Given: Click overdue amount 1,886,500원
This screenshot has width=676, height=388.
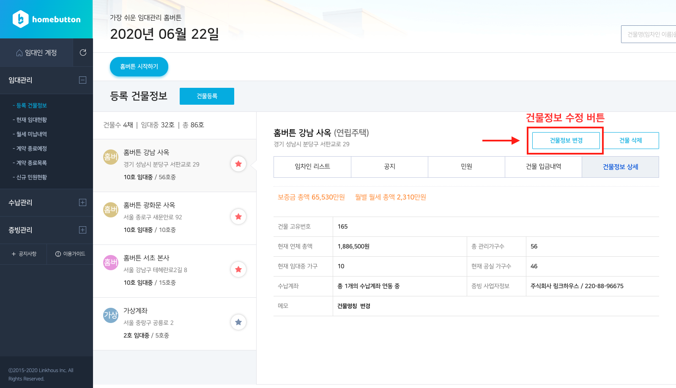Looking at the screenshot, I should pyautogui.click(x=353, y=247).
